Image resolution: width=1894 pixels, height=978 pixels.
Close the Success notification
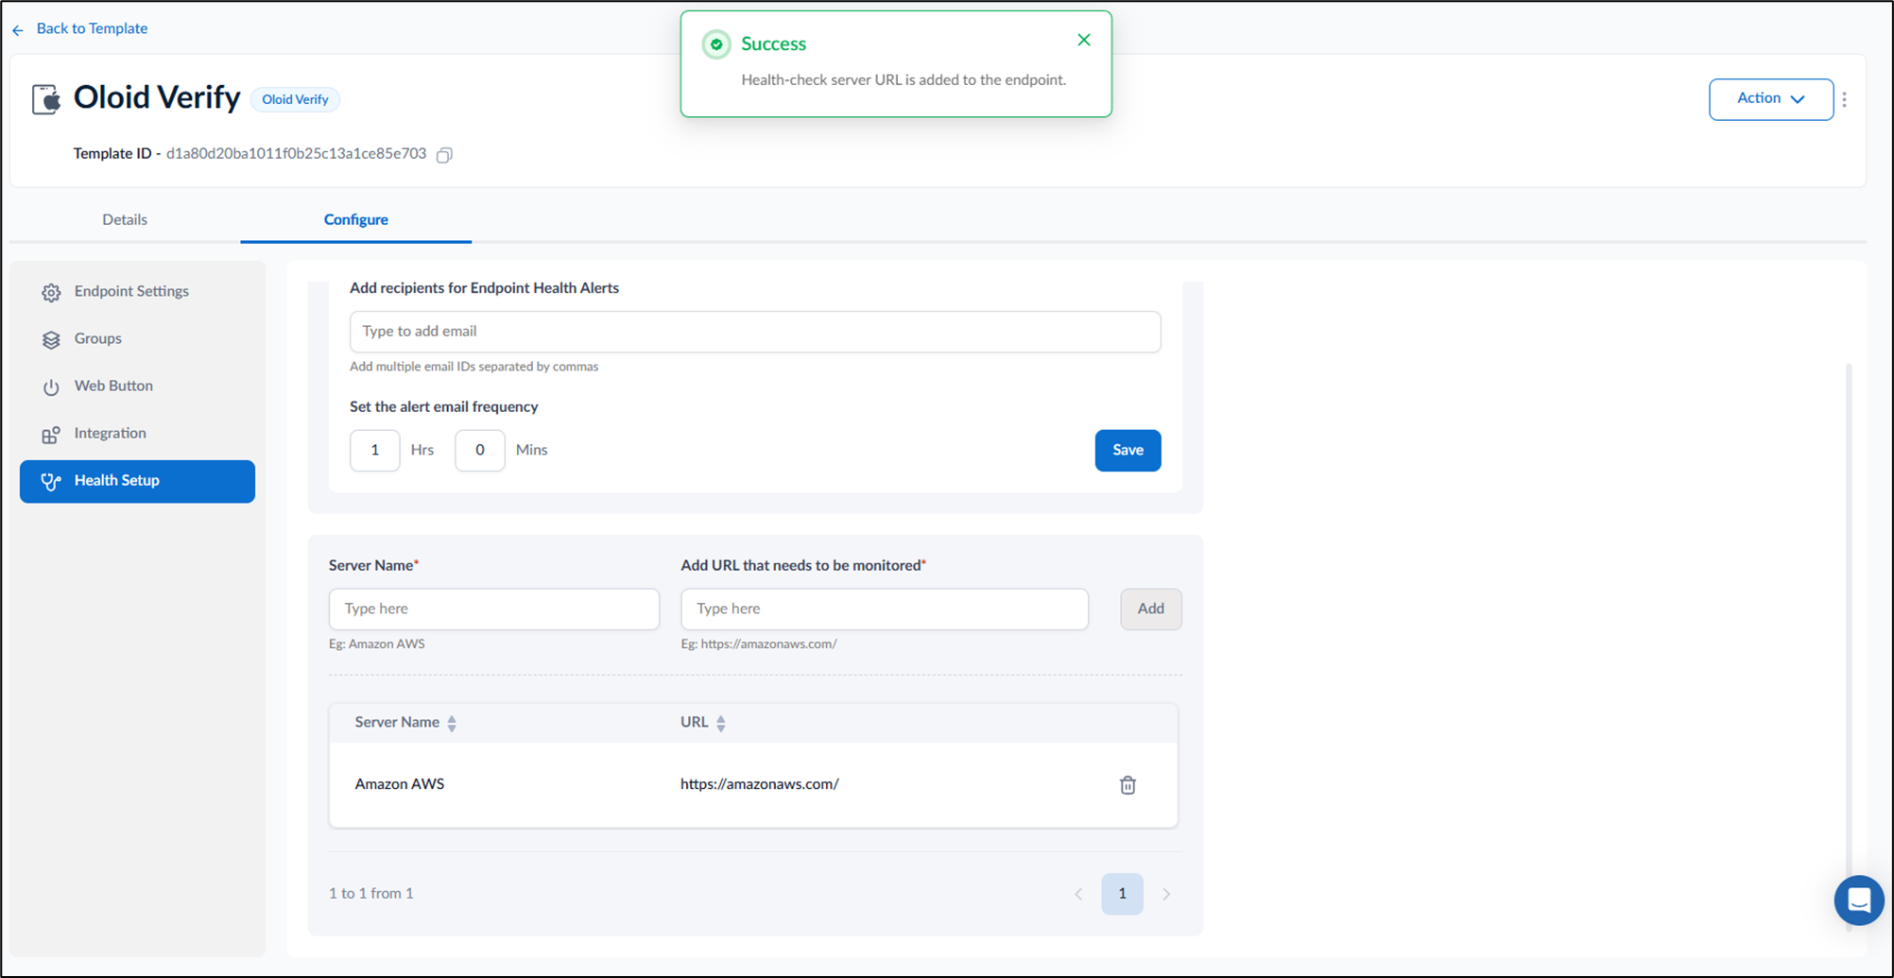point(1084,40)
